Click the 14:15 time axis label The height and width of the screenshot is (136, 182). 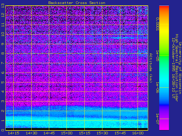tap(13, 133)
